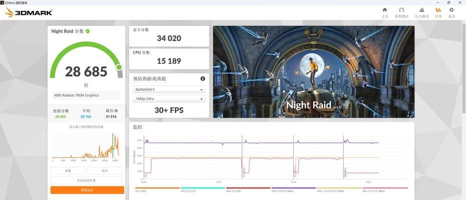Viewport: 466px width, 200px height.
Task: Toggle the teal CPU temperature (°C) legend
Action: (x=203, y=189)
